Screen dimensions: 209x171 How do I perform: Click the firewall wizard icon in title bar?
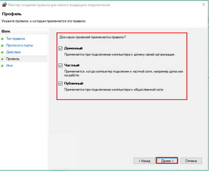[x=4, y=5]
